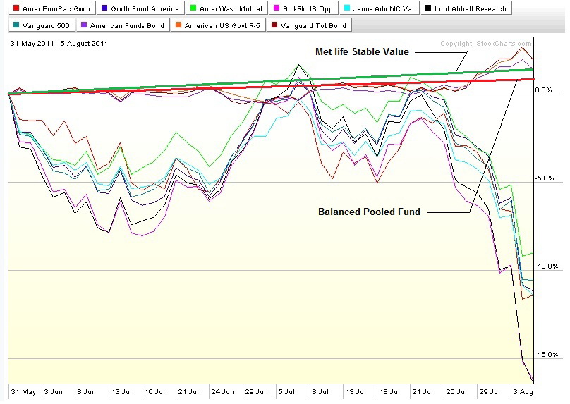Click the Amer EuroPac Gwth legend button

52,8
